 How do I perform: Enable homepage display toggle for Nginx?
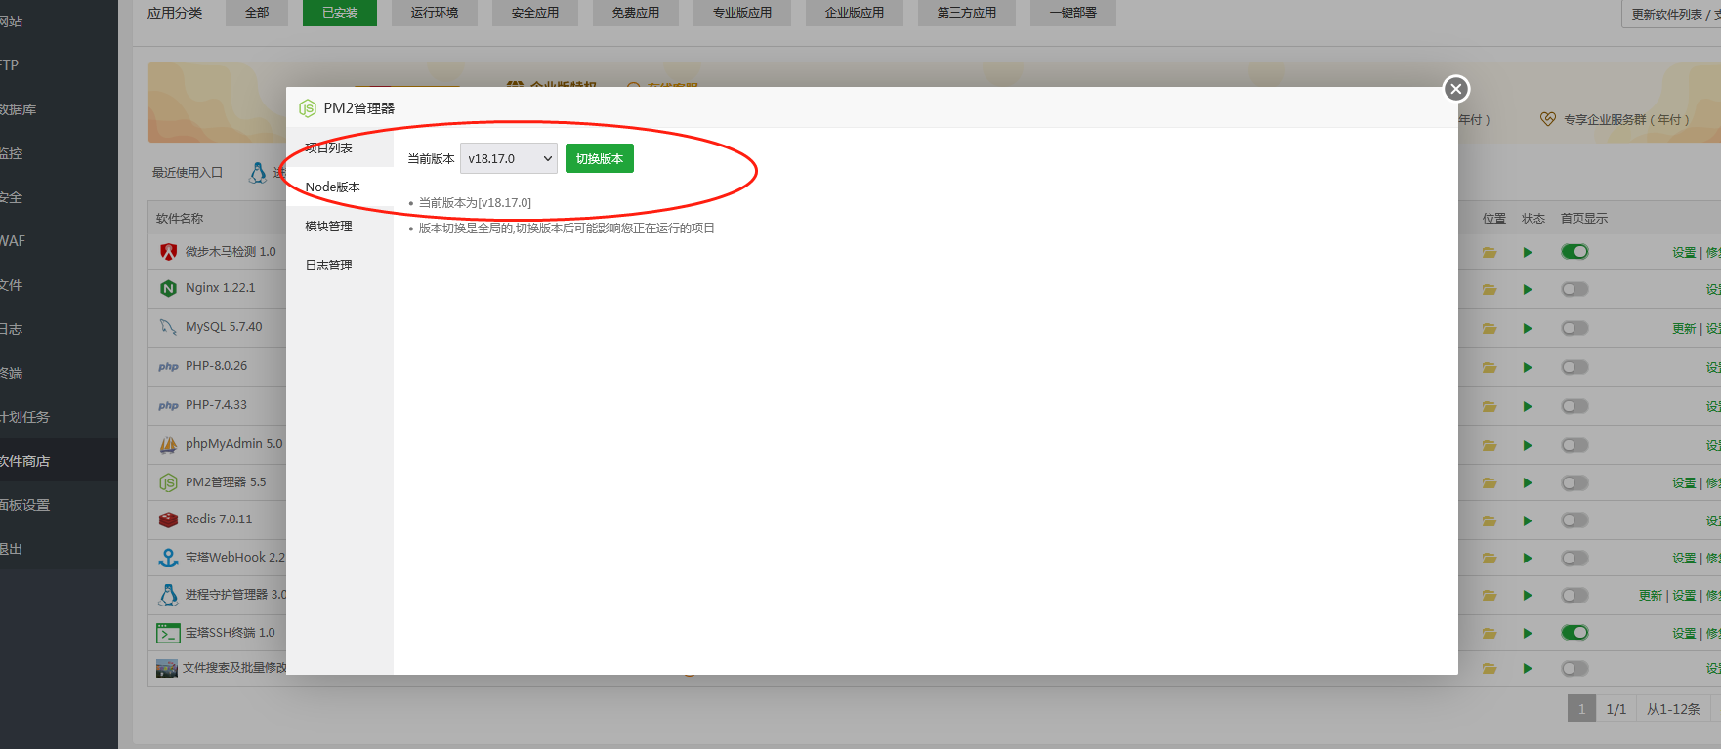click(1574, 290)
